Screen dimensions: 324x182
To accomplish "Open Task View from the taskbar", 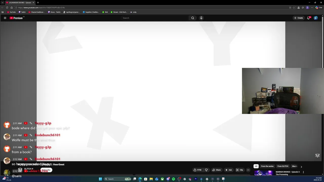I will click(135, 179).
